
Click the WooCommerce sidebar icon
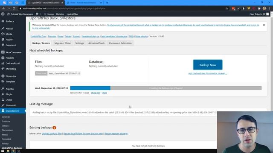pyautogui.click(x=3, y=52)
